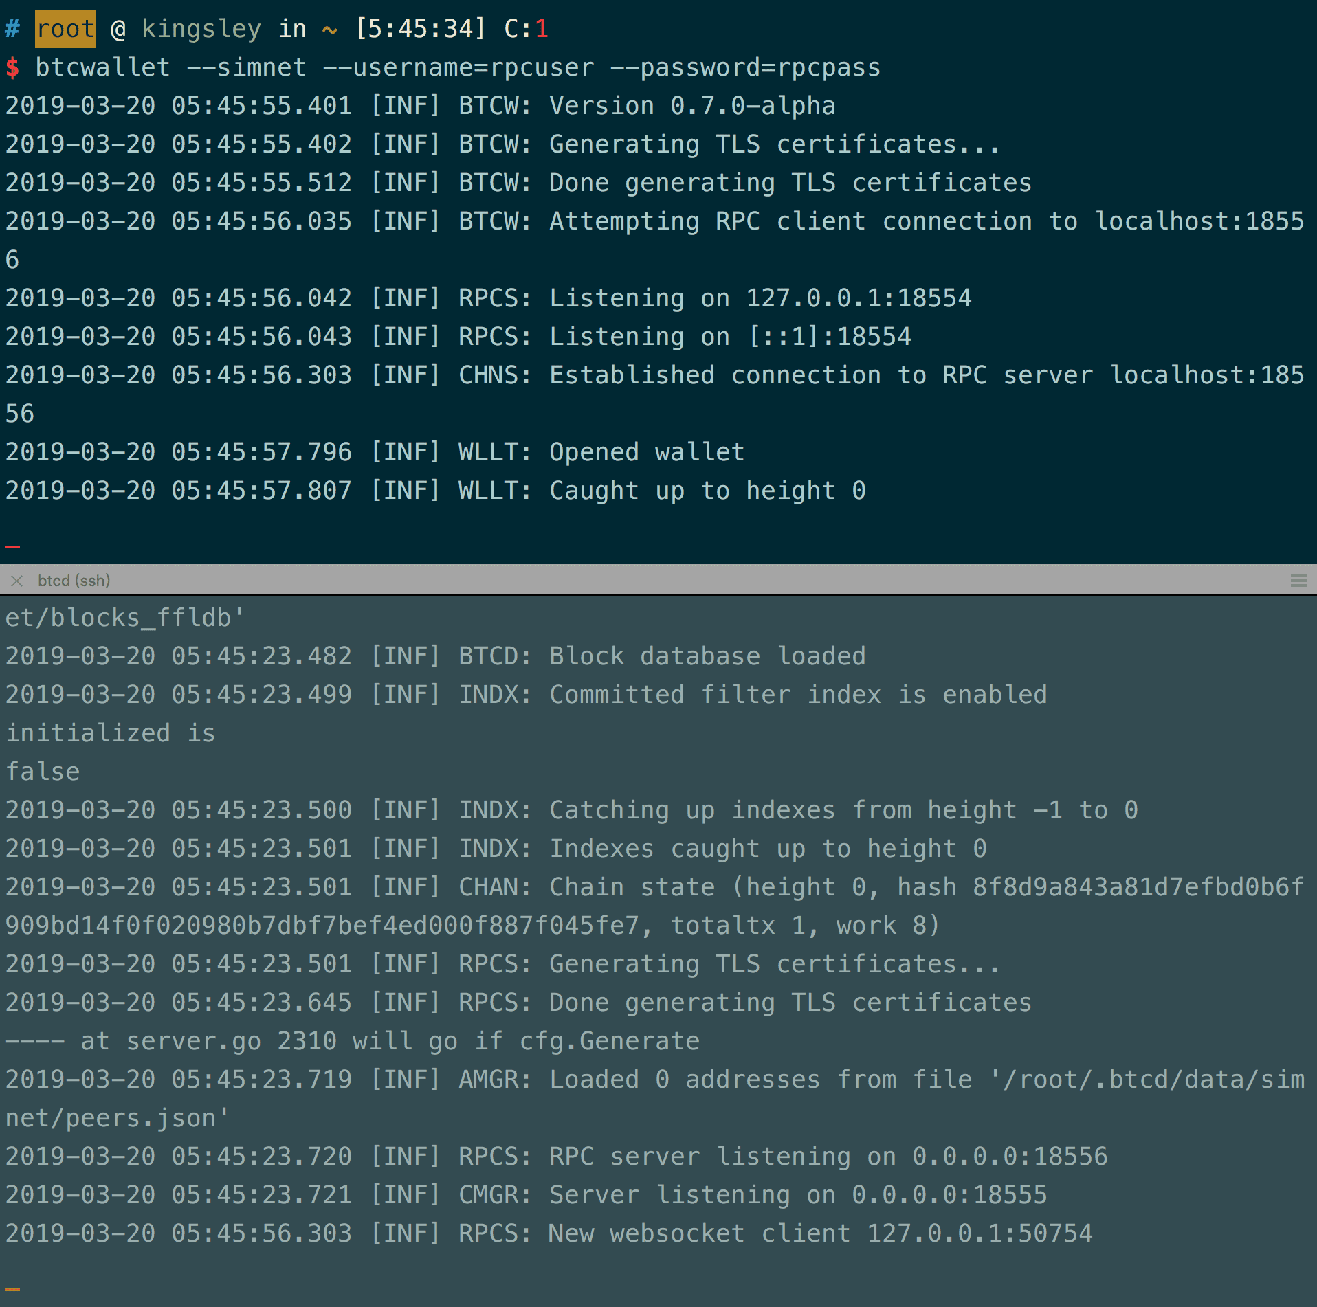Click the 0.0.0.0:18555 server address
This screenshot has width=1317, height=1307.
click(x=949, y=1195)
